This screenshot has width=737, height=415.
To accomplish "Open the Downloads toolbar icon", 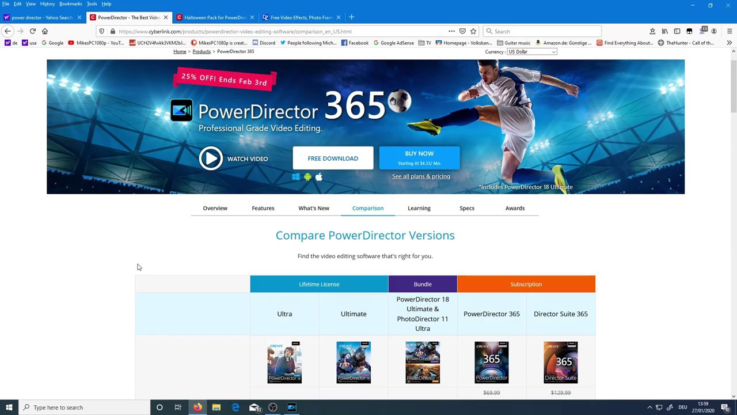I will (652, 31).
